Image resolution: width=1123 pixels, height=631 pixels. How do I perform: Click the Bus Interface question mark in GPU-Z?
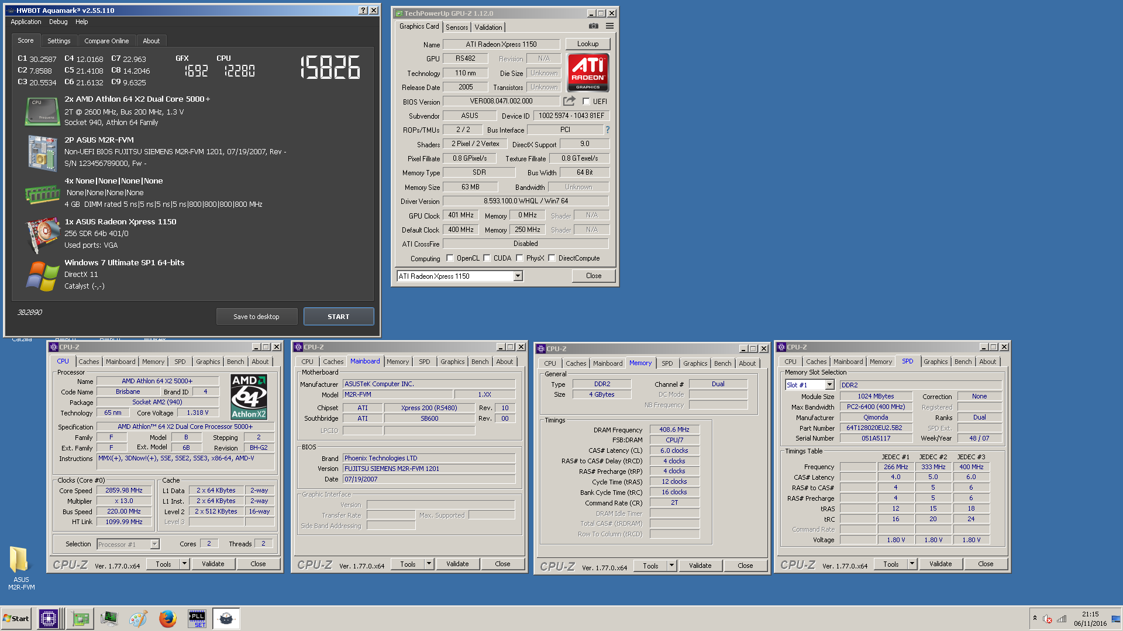(607, 130)
